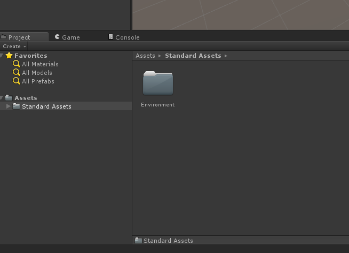Expand the Standard Assets tree folder

8,106
